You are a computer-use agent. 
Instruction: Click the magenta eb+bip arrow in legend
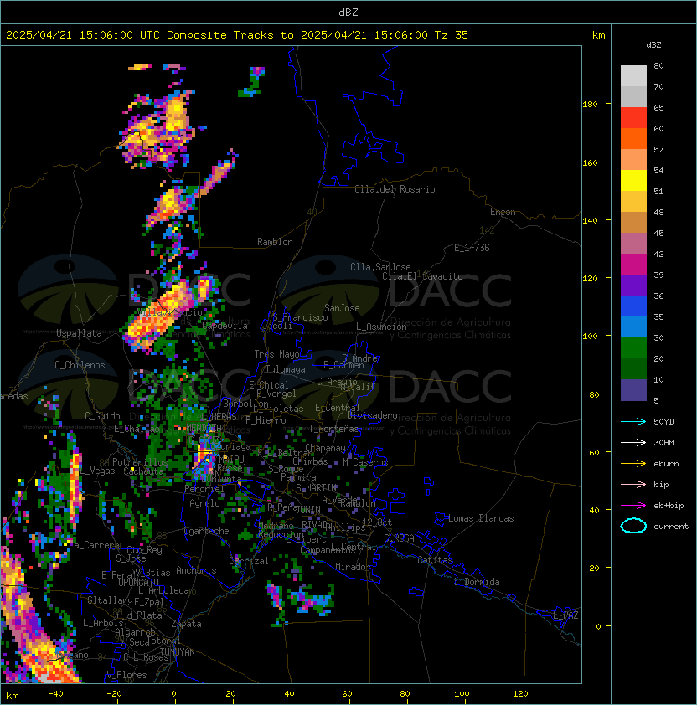633,506
